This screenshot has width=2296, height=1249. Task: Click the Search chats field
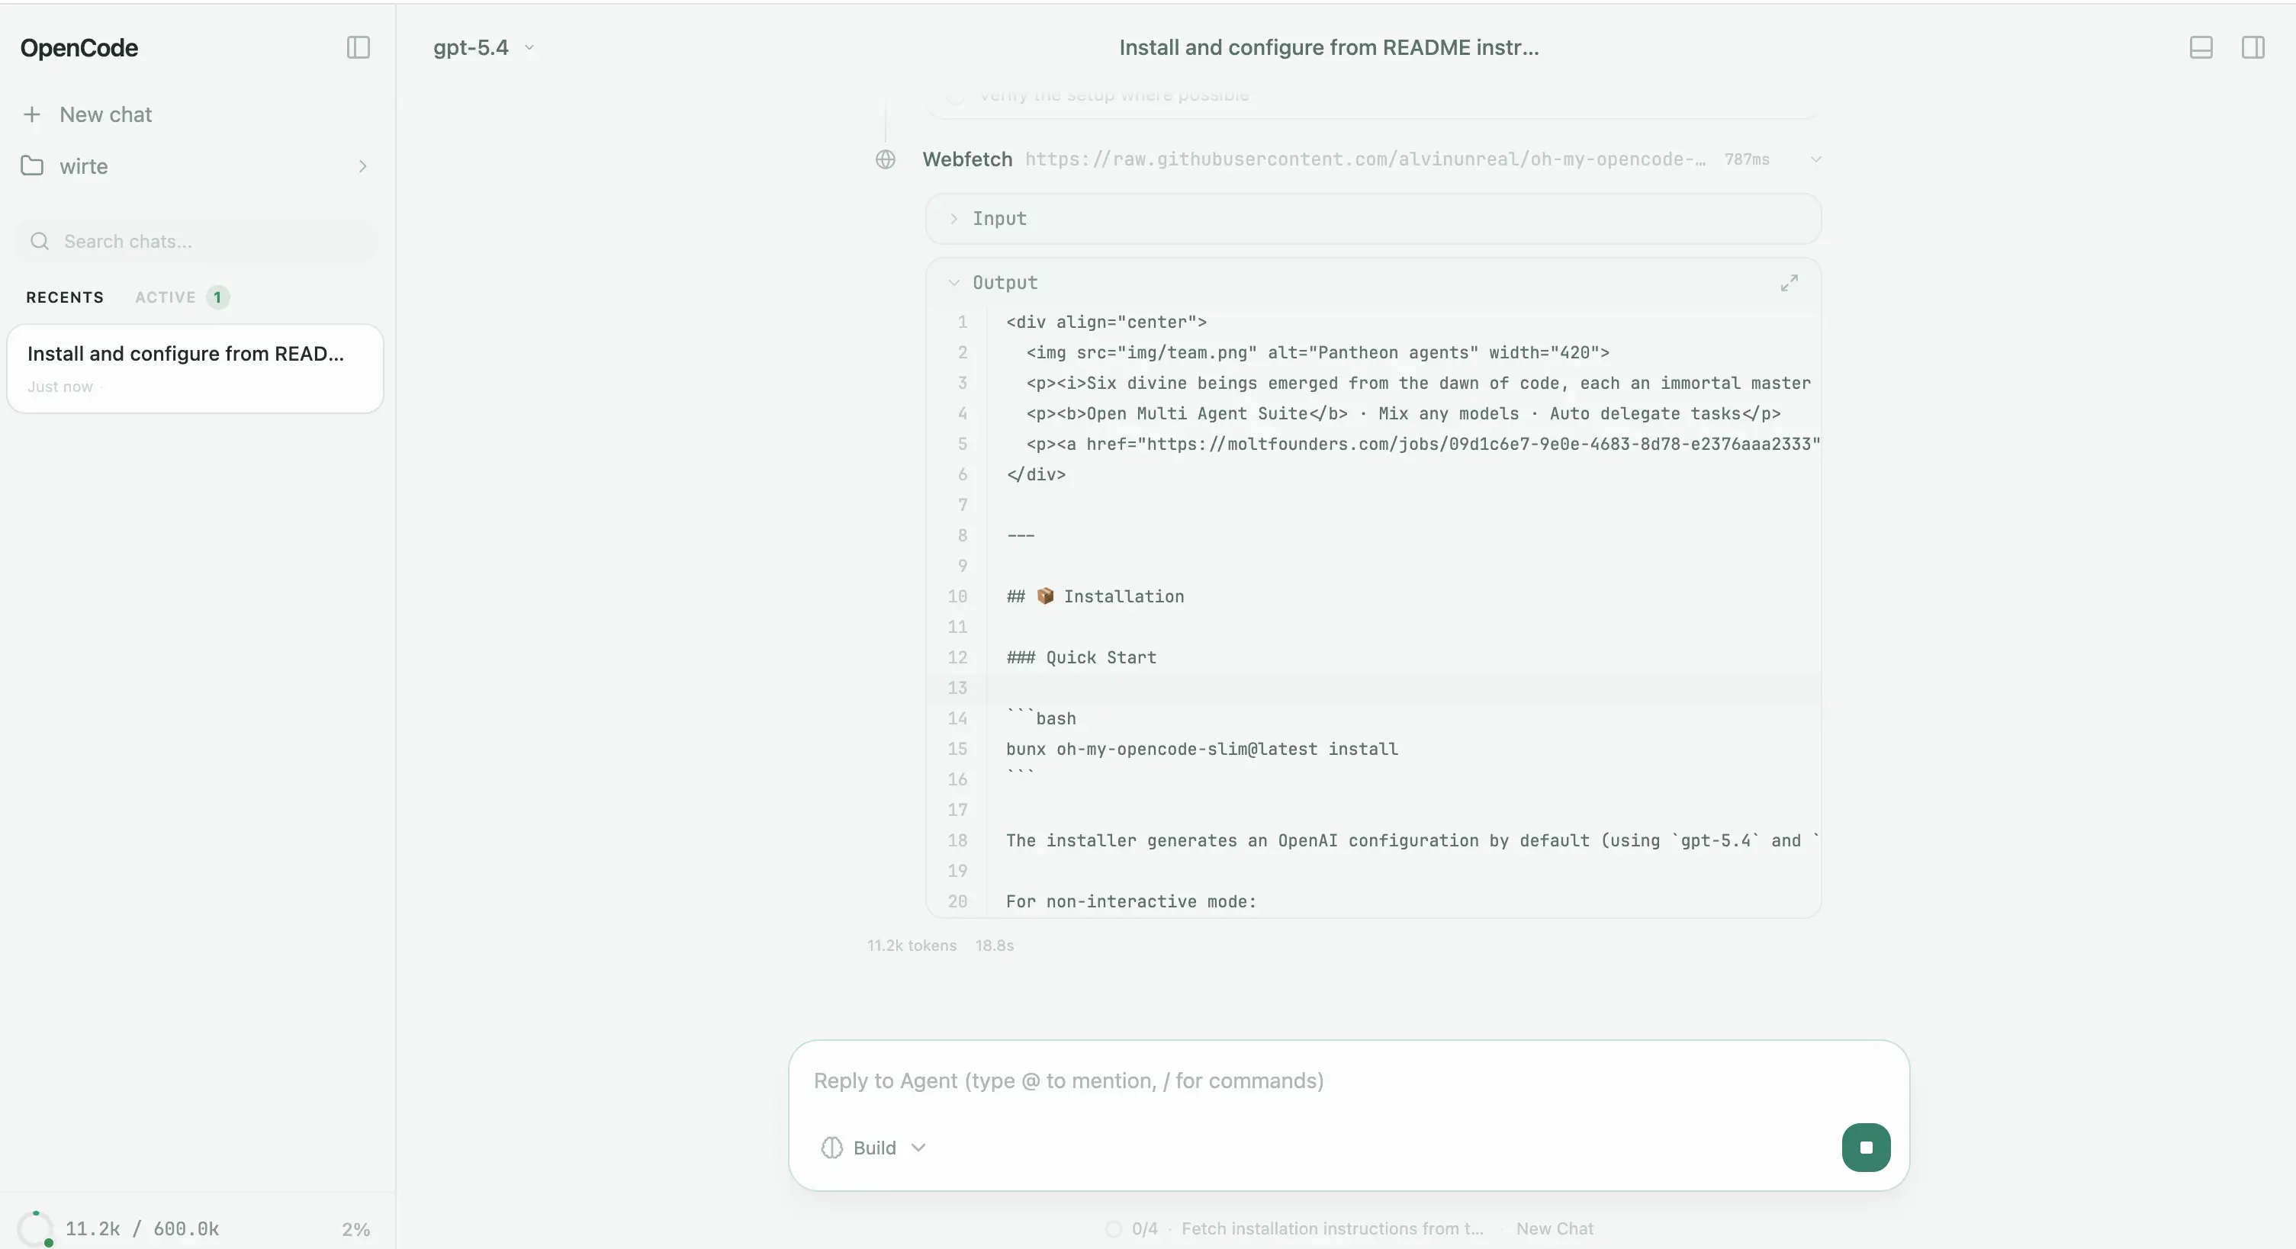coord(196,242)
